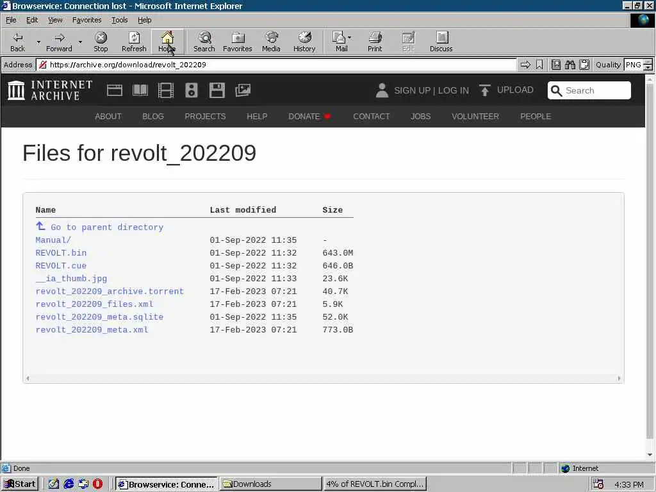Open the Favorites pane from toolbar
The height and width of the screenshot is (492, 656).
click(x=238, y=42)
